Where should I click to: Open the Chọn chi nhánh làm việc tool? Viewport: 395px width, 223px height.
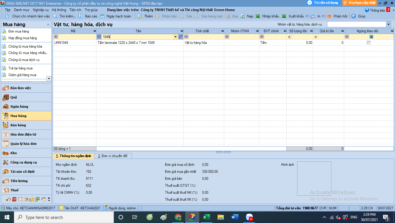pyautogui.click(x=27, y=16)
